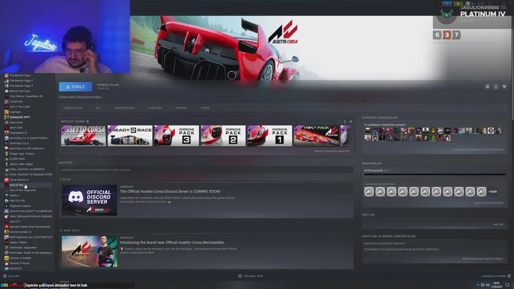Click Ekran Görüntüsü Tuşunu Değiştir link
This screenshot has height=289, width=514.
[x=483, y=258]
